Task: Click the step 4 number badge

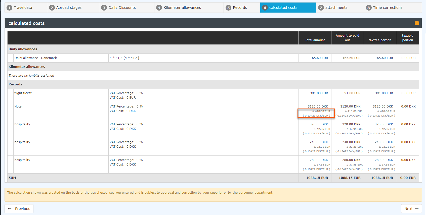Action: pyautogui.click(x=159, y=8)
